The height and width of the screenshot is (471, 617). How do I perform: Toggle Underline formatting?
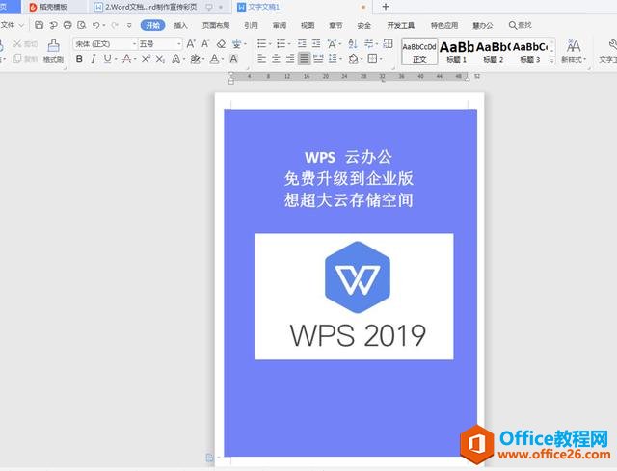(x=107, y=59)
